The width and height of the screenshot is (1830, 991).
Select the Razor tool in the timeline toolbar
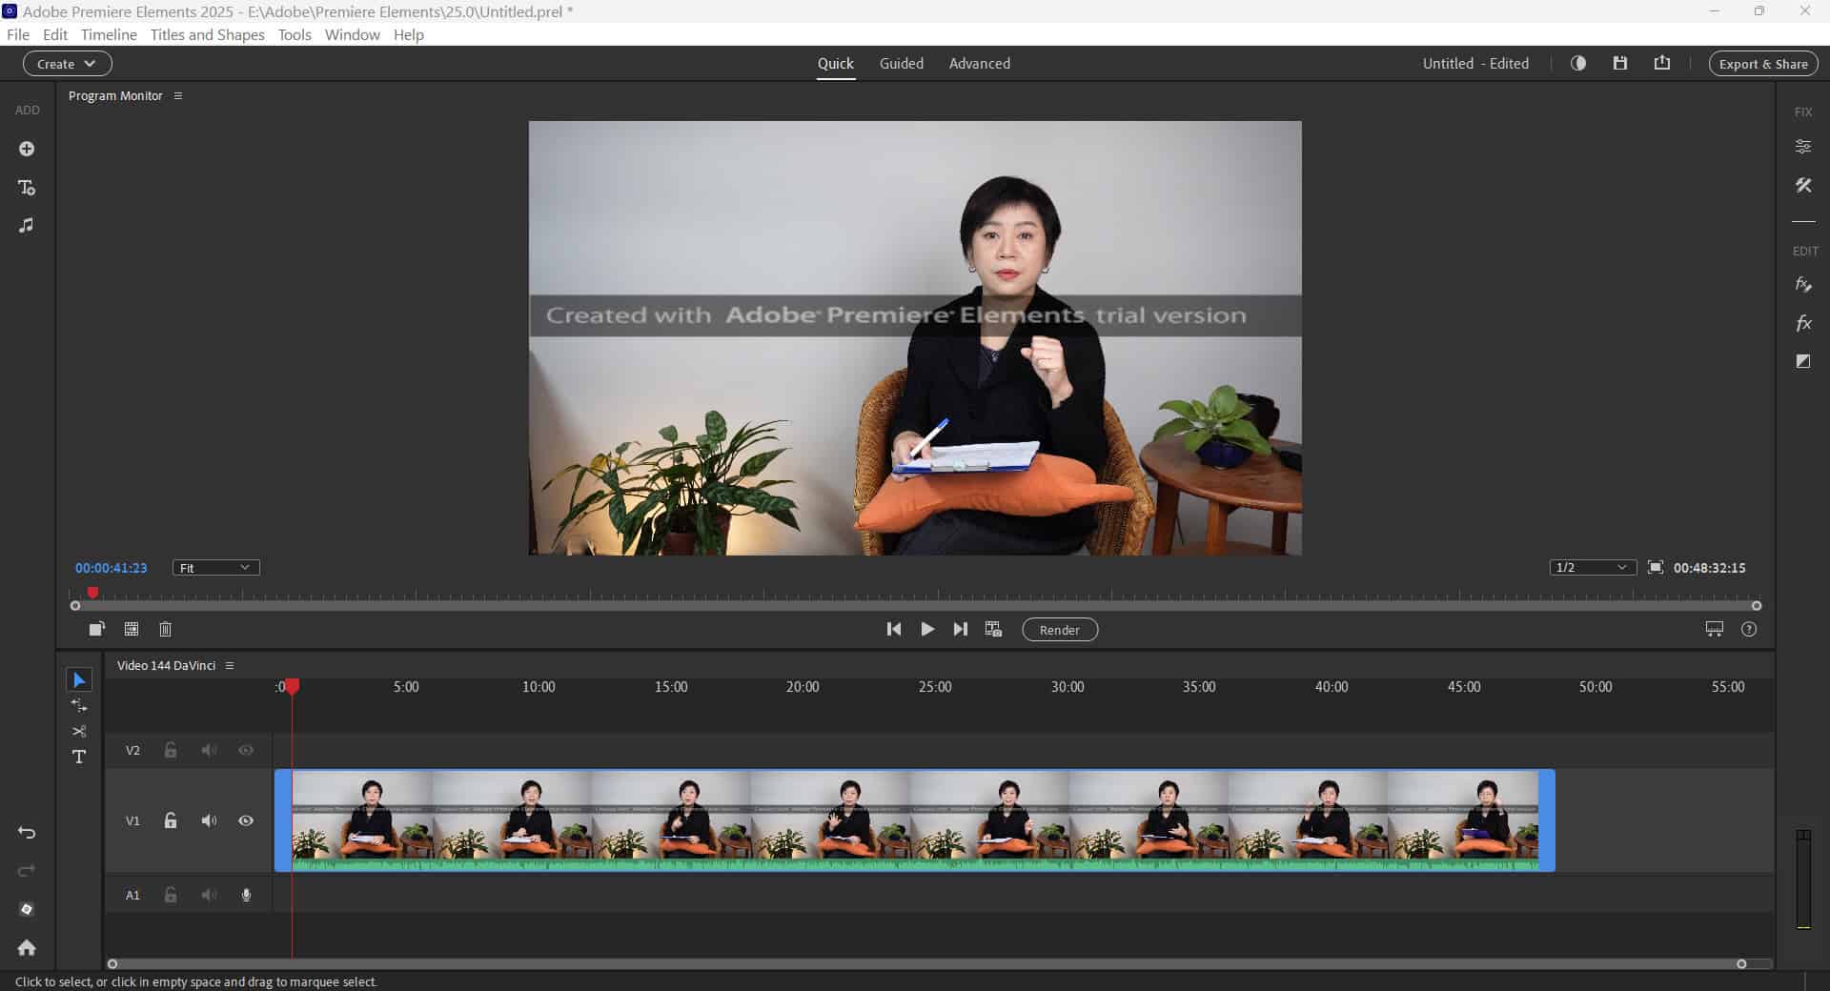tap(79, 731)
